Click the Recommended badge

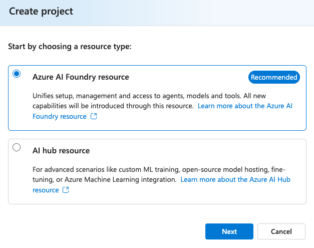274,77
